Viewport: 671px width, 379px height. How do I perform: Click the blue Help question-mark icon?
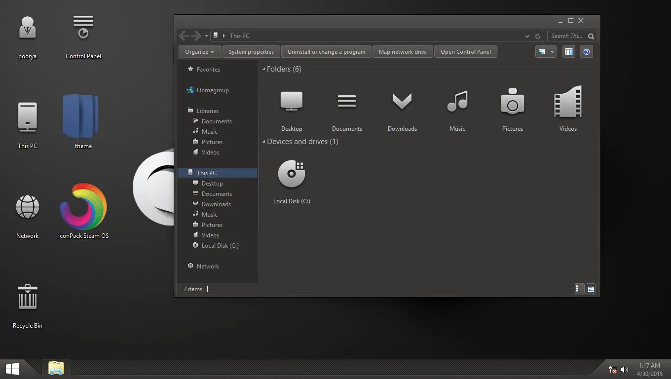[x=586, y=51]
